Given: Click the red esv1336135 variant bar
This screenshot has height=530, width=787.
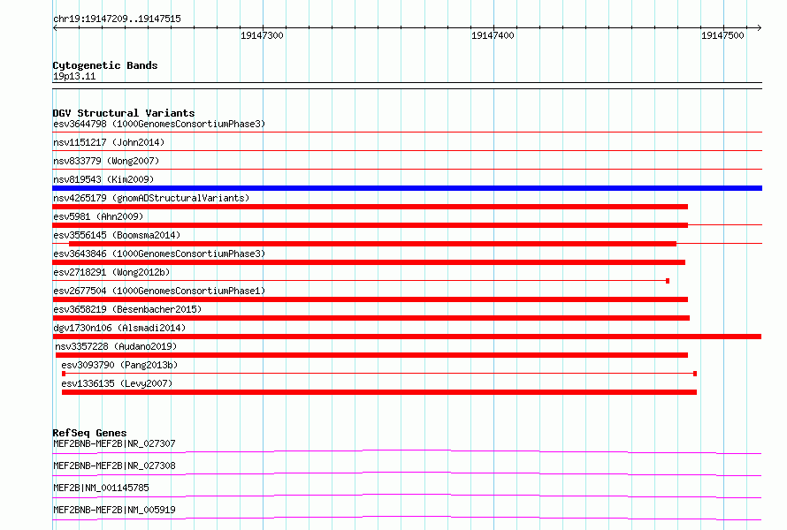Looking at the screenshot, I should pos(379,392).
